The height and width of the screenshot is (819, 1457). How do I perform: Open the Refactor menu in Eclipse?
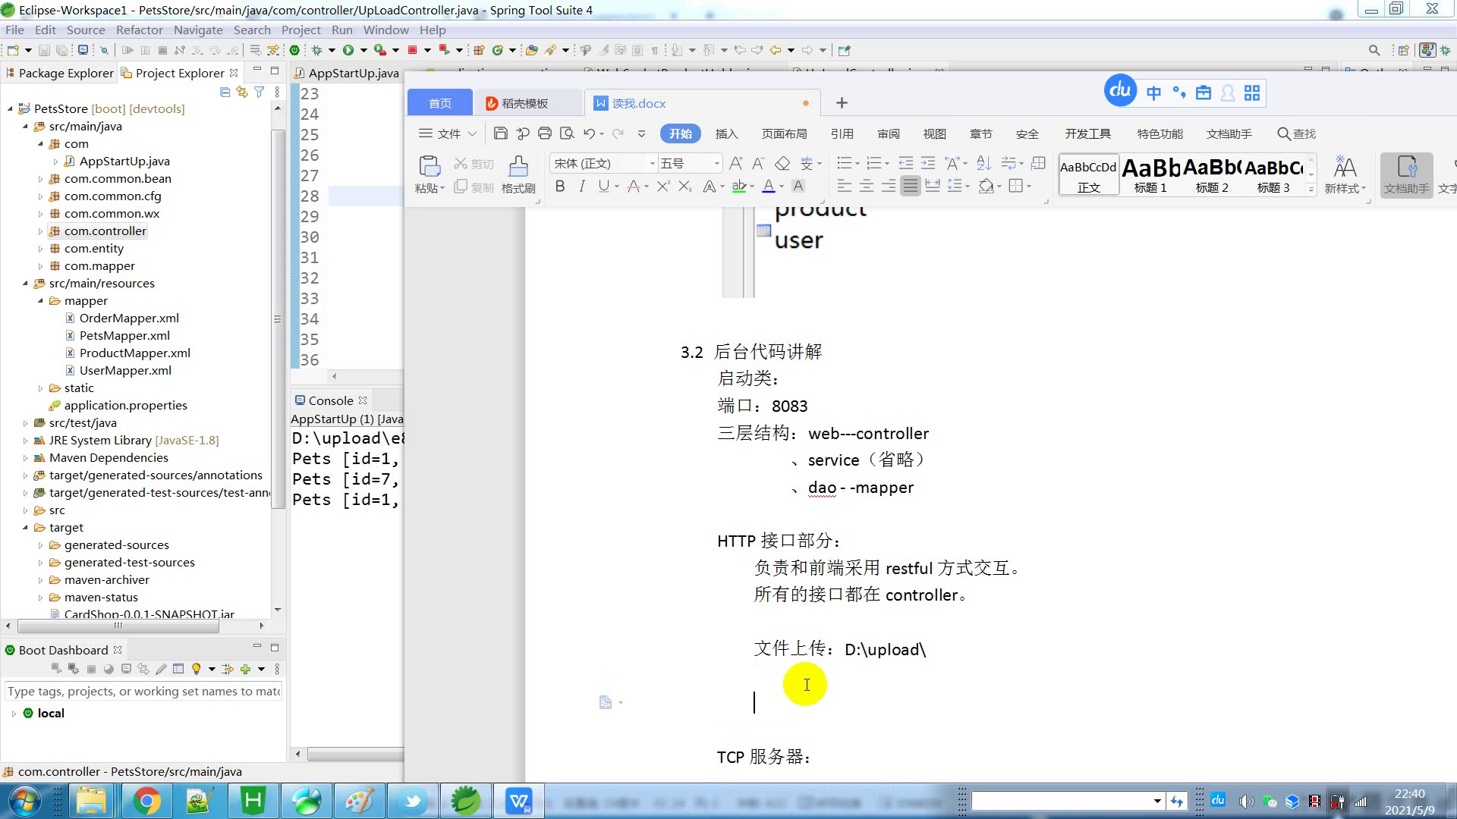pos(139,30)
